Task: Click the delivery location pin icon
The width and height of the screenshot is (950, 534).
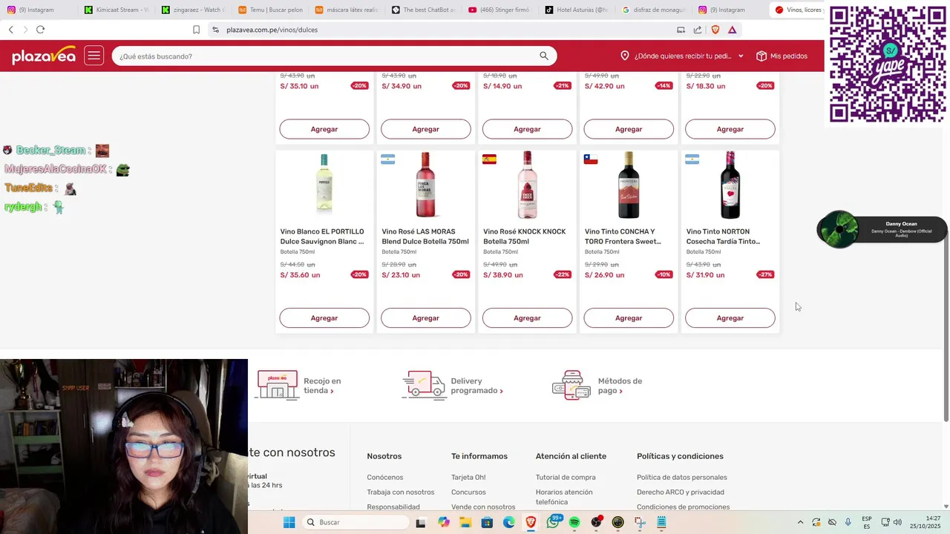Action: coord(625,56)
